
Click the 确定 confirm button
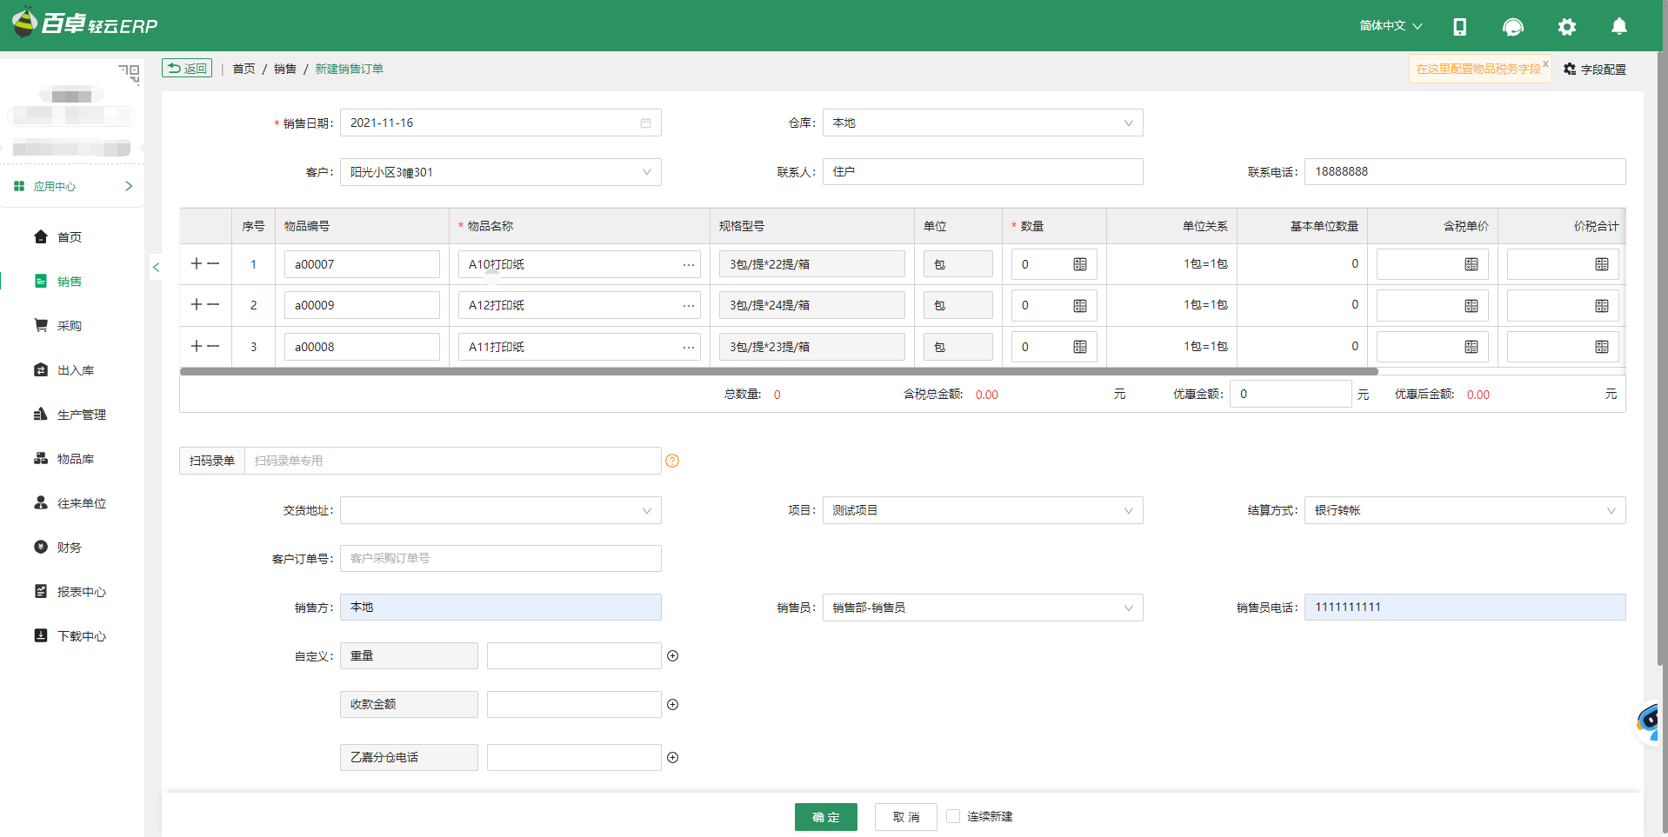(826, 817)
